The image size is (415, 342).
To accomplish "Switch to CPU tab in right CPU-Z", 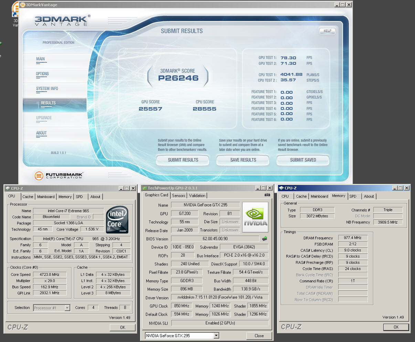I will point(285,196).
